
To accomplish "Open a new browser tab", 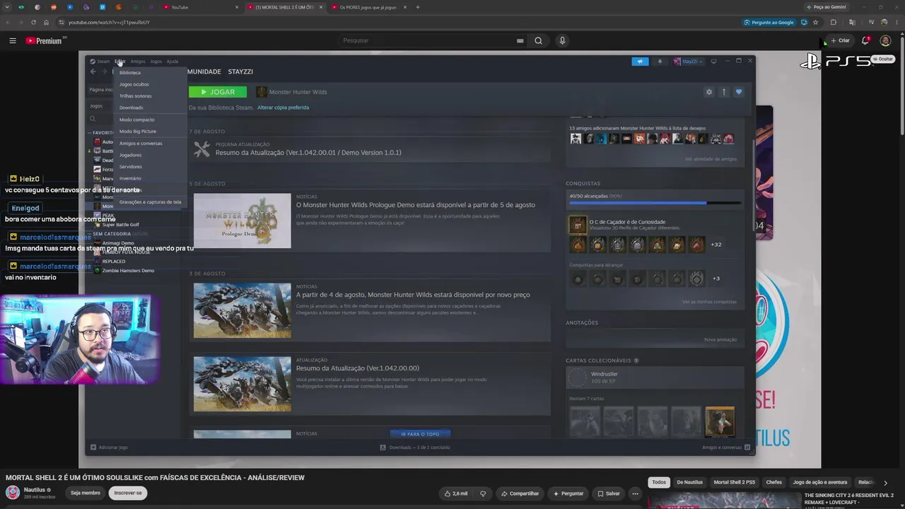I will click(418, 7).
